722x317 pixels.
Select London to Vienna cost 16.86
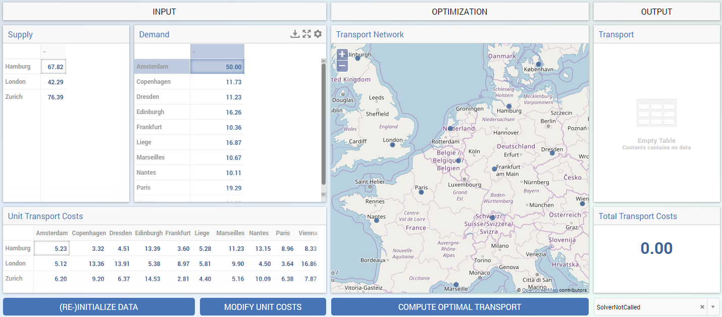(x=307, y=263)
